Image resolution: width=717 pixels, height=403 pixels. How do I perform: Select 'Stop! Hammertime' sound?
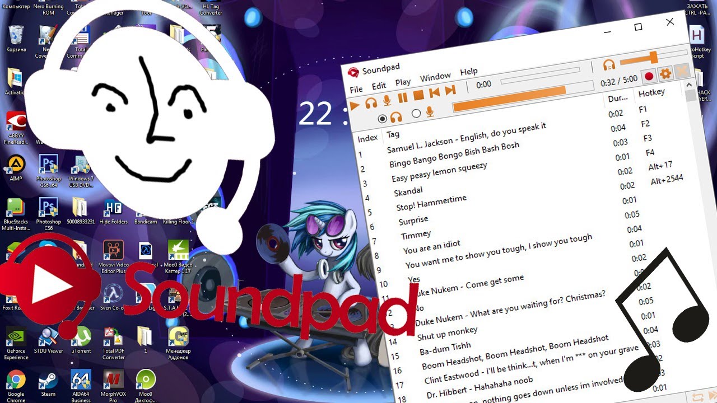431,202
